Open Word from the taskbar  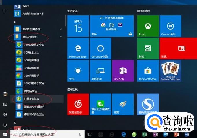coord(187,134)
